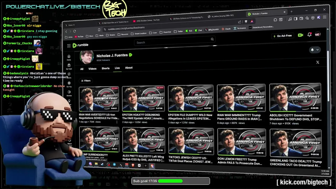The image size is (336, 189).
Task: Open the YouTube bookmark
Action: pos(79,36)
